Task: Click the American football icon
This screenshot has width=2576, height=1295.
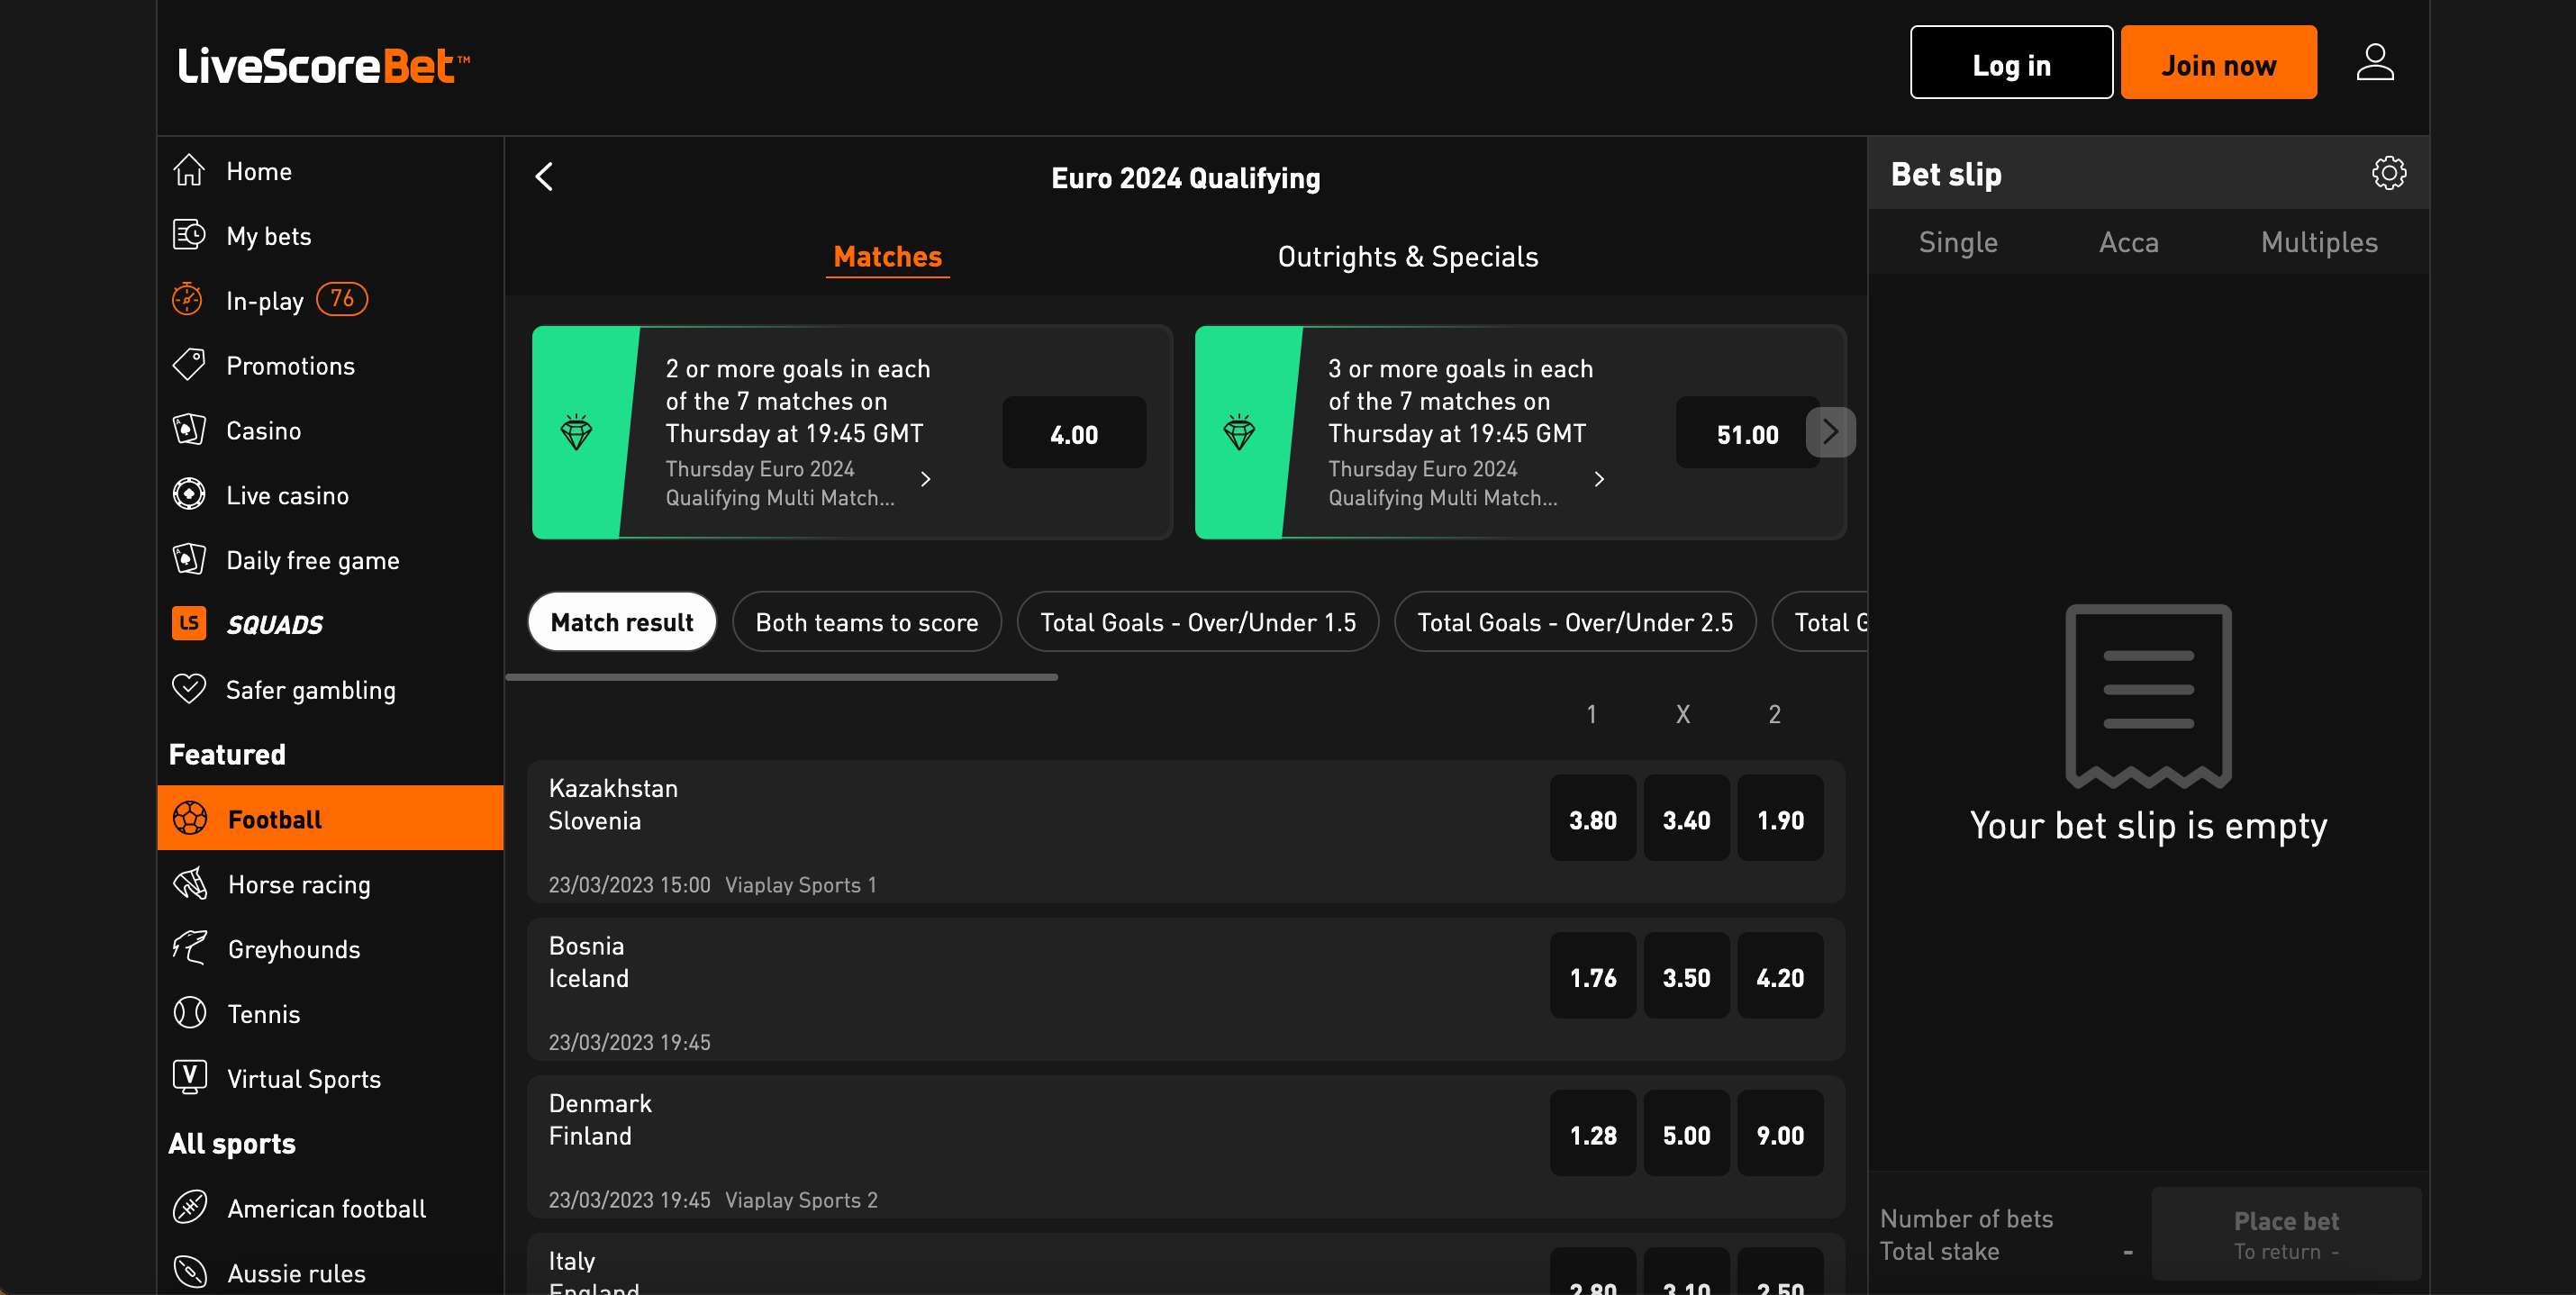Action: pos(190,1207)
